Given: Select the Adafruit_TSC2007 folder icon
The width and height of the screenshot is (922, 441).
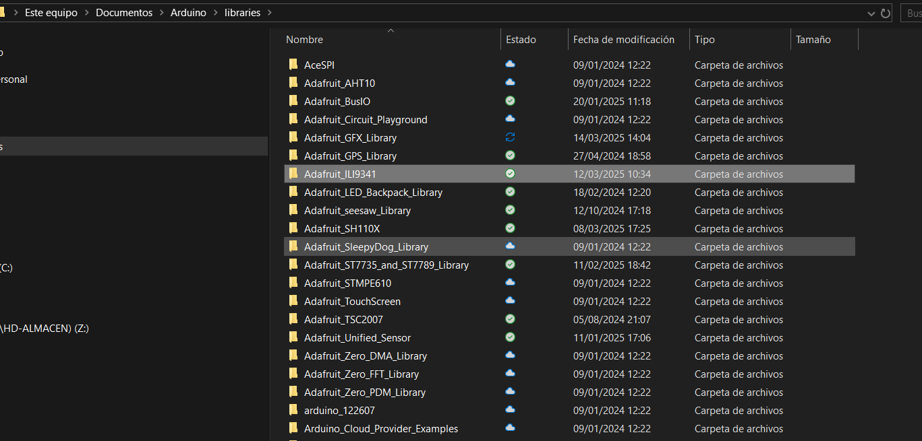Looking at the screenshot, I should click(x=293, y=319).
